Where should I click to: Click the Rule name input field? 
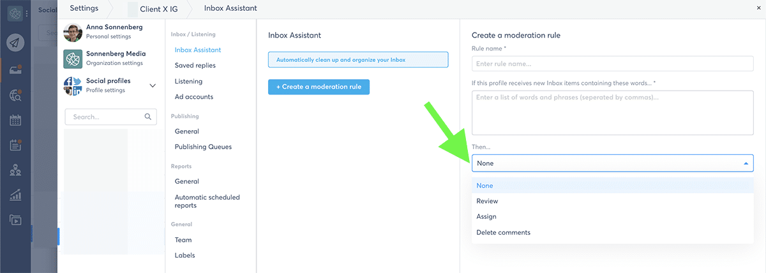point(612,64)
